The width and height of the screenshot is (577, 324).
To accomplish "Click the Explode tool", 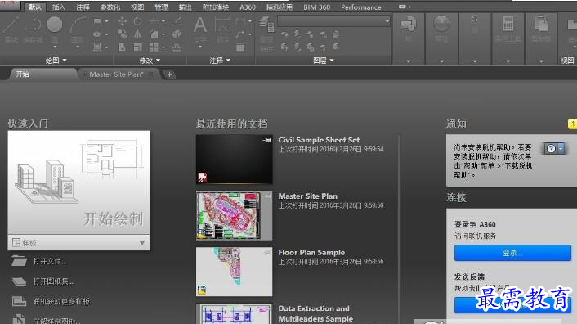I will [177, 34].
